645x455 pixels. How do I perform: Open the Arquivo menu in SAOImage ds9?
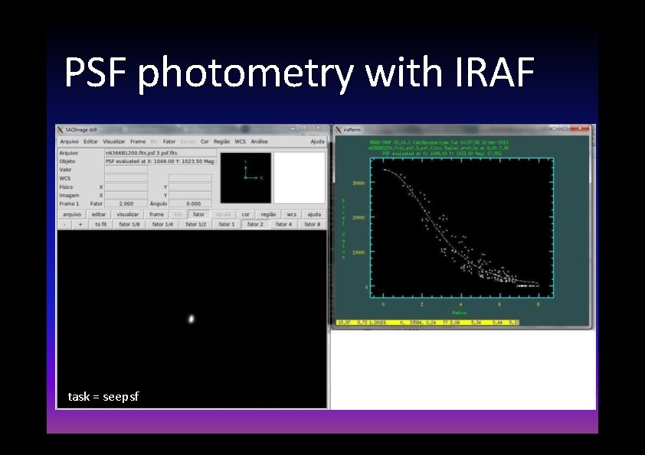69,141
